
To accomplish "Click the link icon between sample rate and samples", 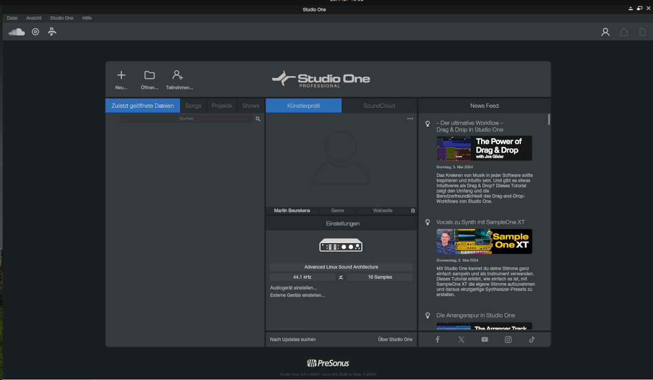I will (x=341, y=277).
